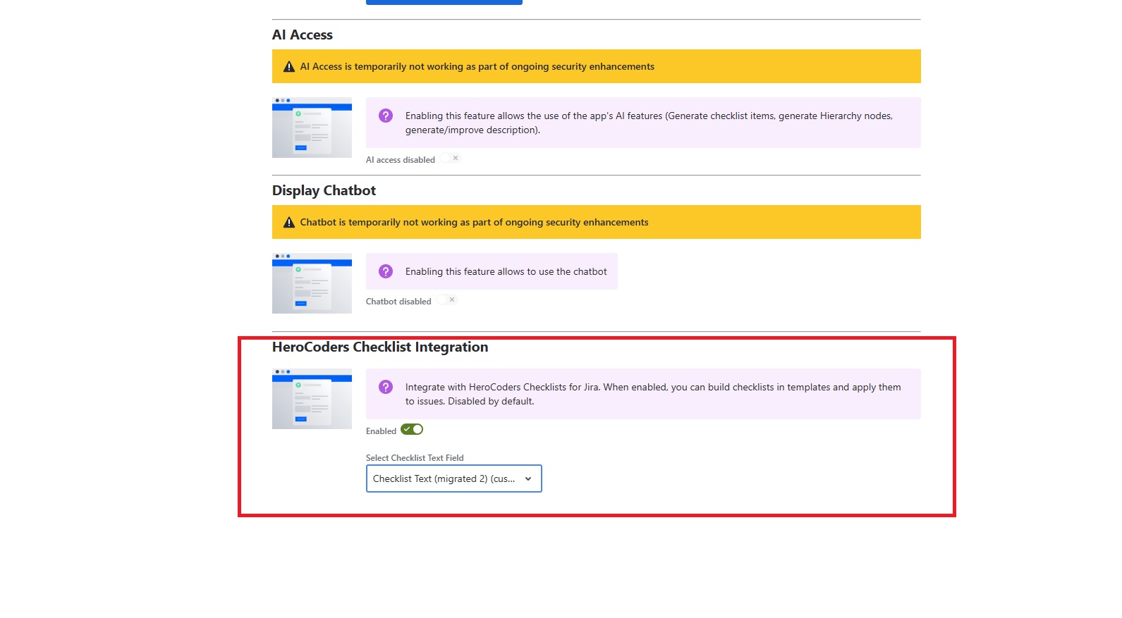Click the warning icon in AI Access banner

tap(288, 67)
